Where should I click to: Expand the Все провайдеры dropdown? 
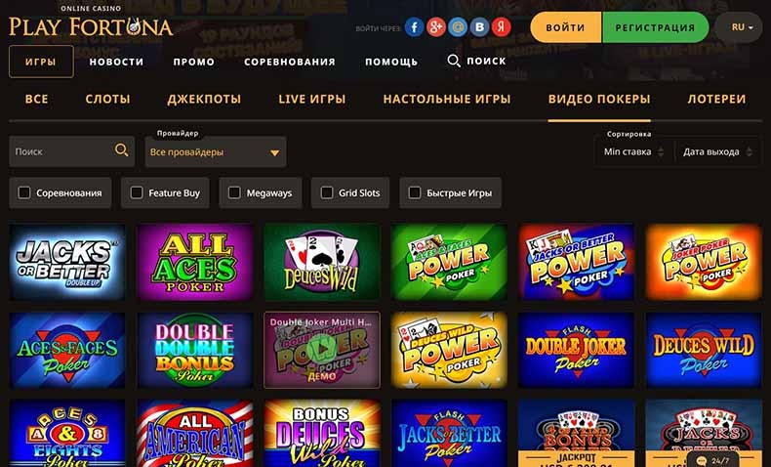[216, 152]
